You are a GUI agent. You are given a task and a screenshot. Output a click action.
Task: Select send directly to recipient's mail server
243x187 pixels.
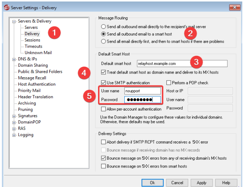coord(103,27)
